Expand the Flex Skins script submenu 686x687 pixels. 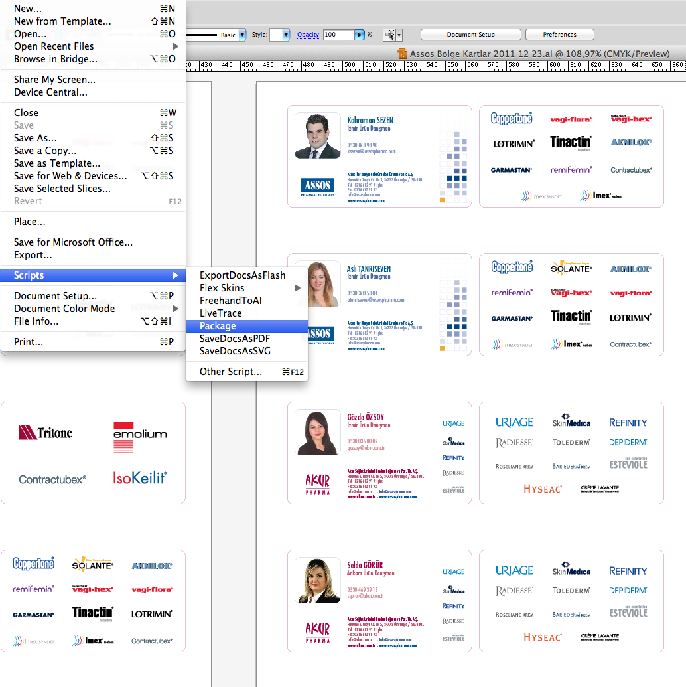coord(297,288)
